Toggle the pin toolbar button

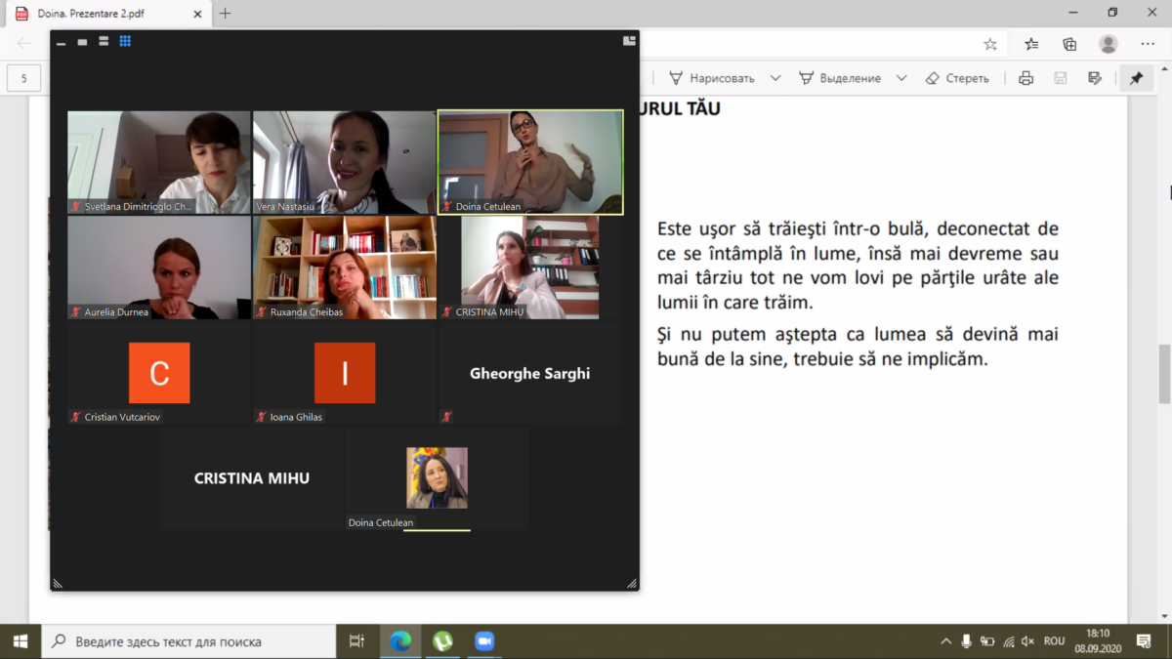coord(1136,78)
